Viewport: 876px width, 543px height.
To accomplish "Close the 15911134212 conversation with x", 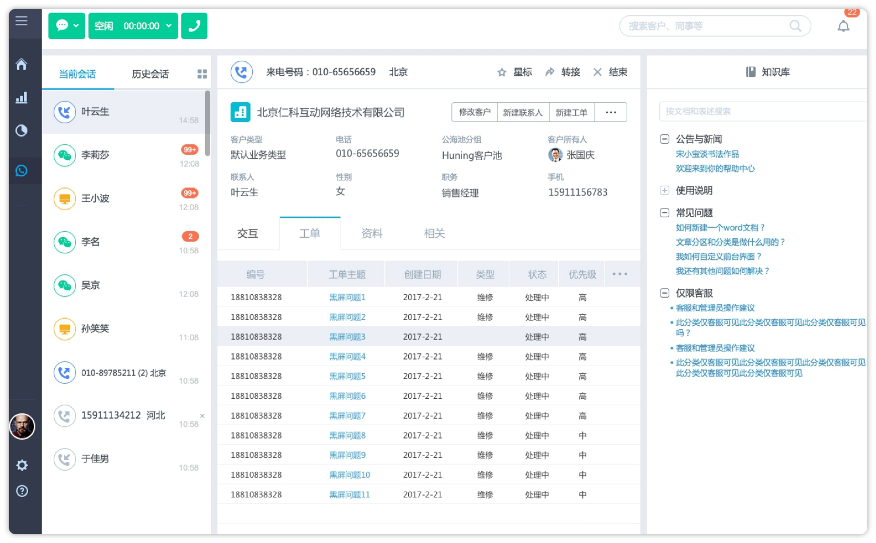I will [202, 416].
